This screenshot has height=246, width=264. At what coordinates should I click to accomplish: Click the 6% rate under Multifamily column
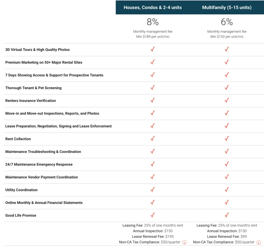[x=227, y=22]
